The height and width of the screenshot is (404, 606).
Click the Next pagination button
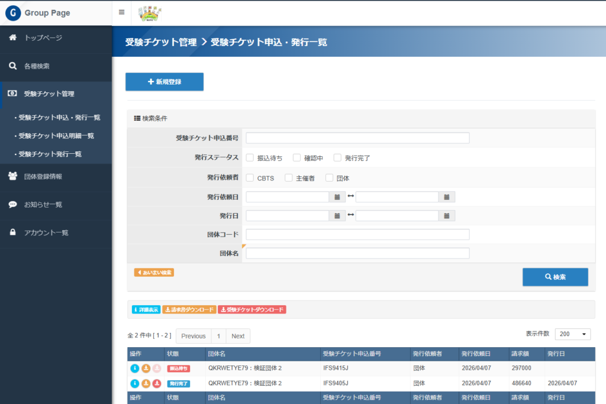(238, 336)
